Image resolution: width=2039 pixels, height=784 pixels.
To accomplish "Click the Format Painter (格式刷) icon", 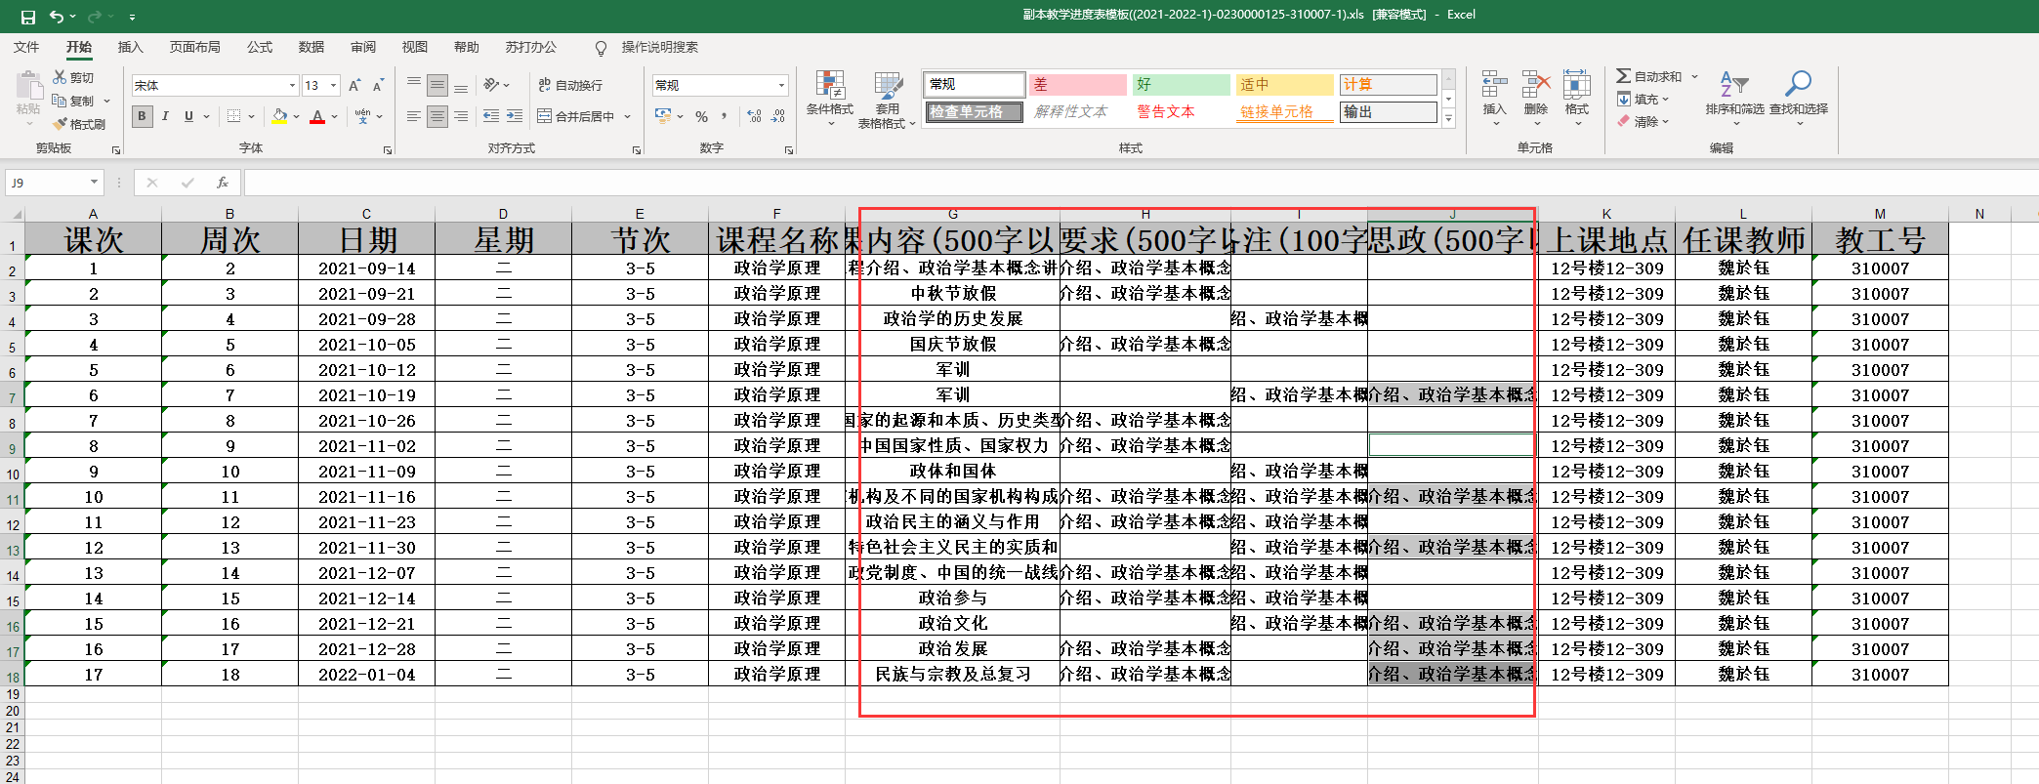I will coord(61,124).
